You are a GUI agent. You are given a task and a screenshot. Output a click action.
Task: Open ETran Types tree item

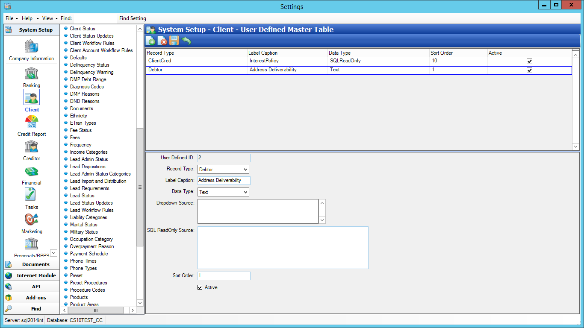(x=83, y=123)
